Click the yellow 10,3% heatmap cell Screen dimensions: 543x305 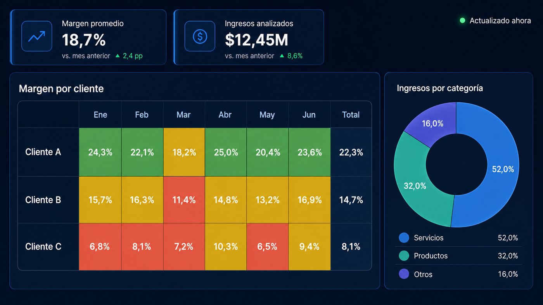coord(226,247)
